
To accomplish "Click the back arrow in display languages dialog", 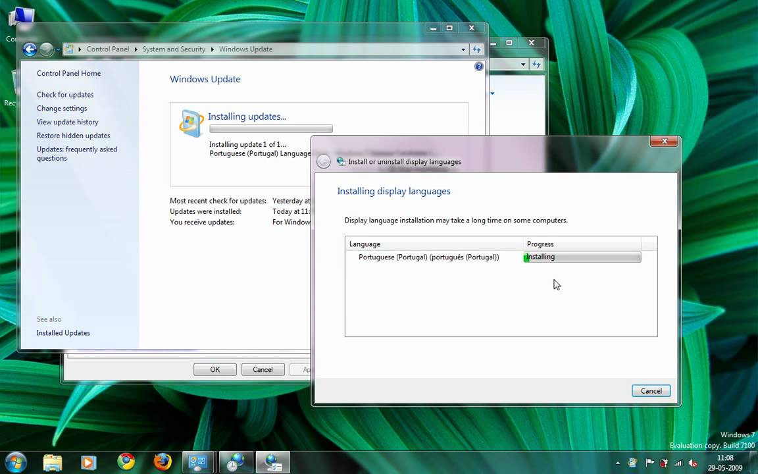I will tap(324, 161).
